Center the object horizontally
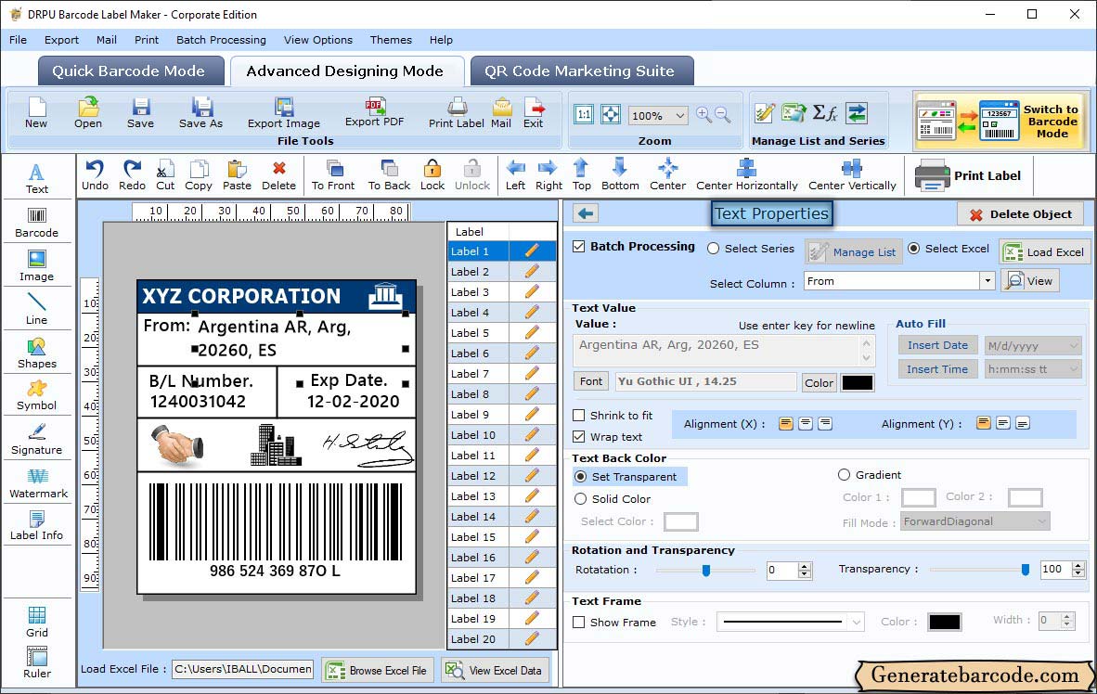 tap(746, 175)
